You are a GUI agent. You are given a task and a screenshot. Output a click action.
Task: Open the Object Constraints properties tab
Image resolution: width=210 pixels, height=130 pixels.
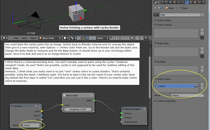(x=179, y=2)
